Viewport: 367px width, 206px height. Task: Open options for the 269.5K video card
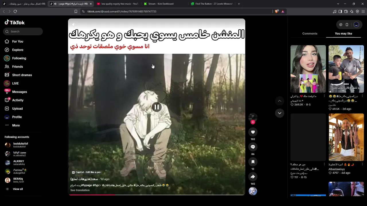[x=324, y=96]
